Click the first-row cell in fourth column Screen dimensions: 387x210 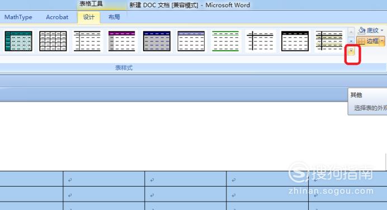tap(267, 179)
